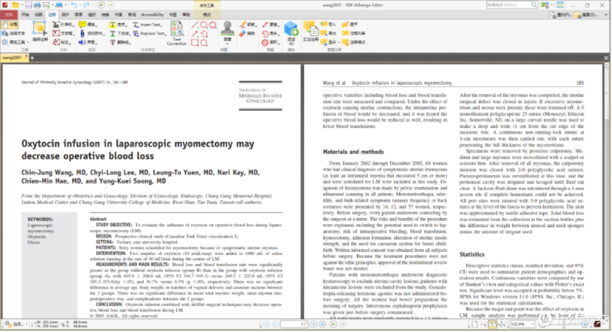Click the Flatten comments button
Image resolution: width=612 pixels, height=332 pixels.
click(x=350, y=24)
